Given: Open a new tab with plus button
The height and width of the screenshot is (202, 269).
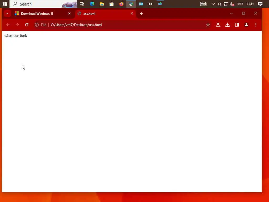Looking at the screenshot, I should click(x=141, y=13).
